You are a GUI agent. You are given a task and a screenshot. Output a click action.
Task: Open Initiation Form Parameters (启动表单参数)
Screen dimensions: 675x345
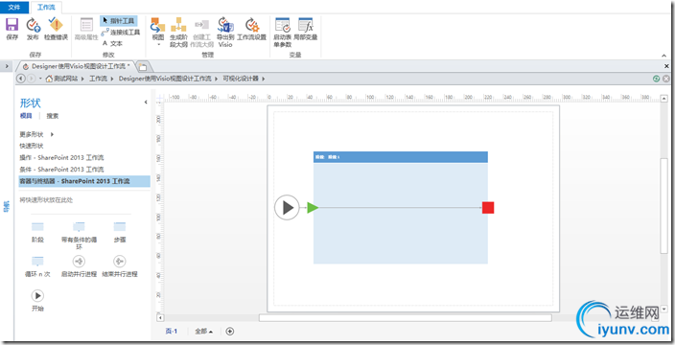pyautogui.click(x=283, y=33)
